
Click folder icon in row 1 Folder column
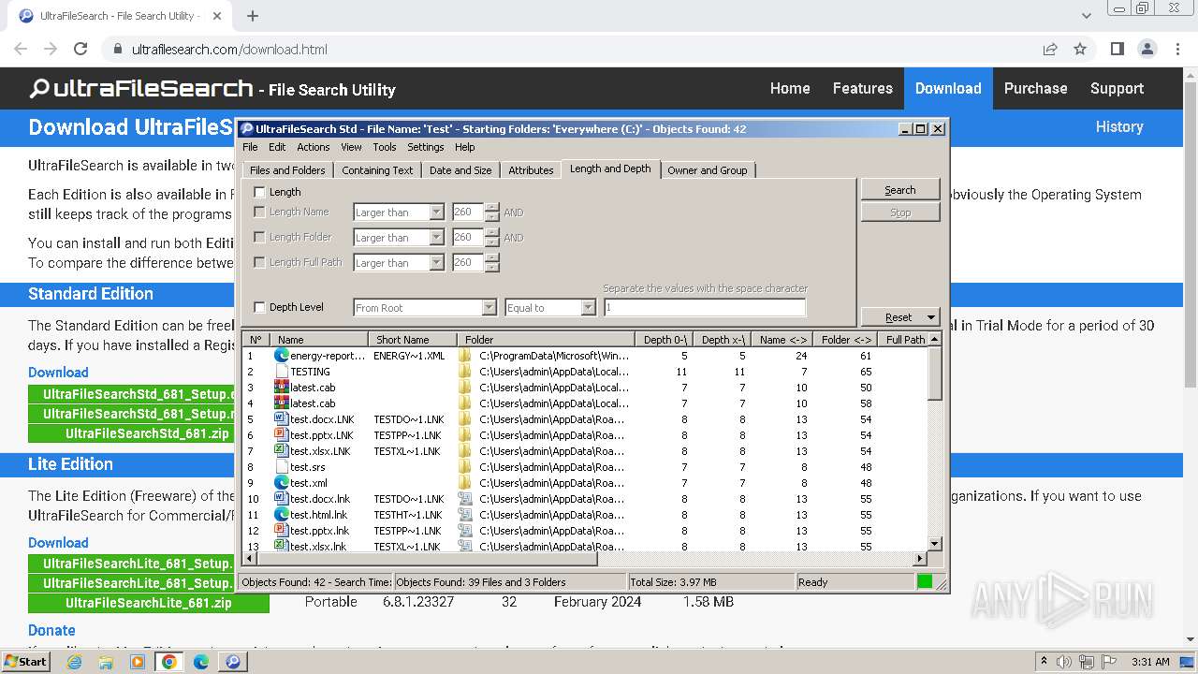(465, 356)
